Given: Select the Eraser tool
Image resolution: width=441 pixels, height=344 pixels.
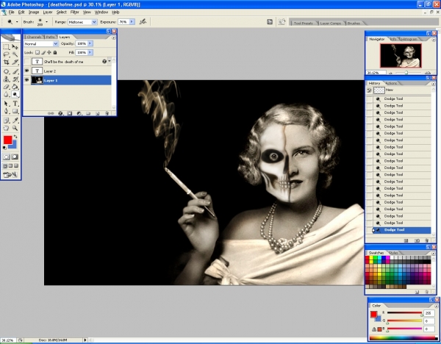Looking at the screenshot, I should [x=6, y=87].
